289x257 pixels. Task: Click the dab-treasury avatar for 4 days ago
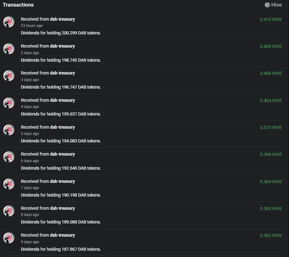[x=9, y=103]
